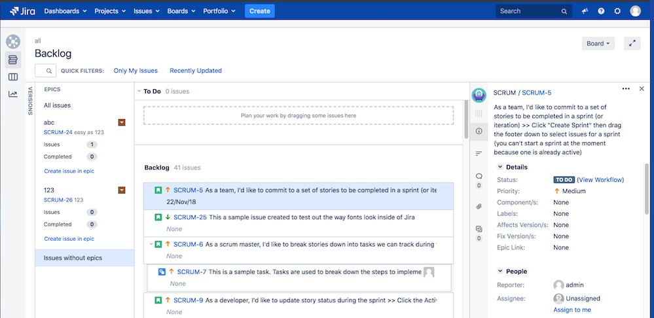Click the TO DO status lozenge
Image resolution: width=654 pixels, height=318 pixels.
(564, 180)
